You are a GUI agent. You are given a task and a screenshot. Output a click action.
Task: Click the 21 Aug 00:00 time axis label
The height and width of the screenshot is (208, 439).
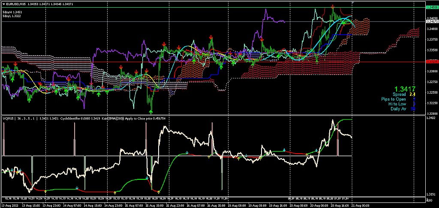pos(361,205)
